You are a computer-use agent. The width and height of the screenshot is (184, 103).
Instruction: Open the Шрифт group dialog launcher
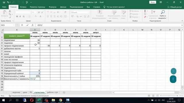click(44, 21)
